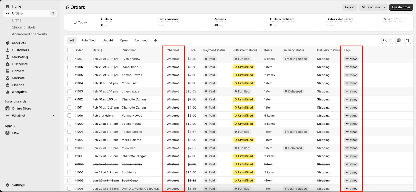
Task: Tick the checkbox for order #1017
Action: click(69, 59)
